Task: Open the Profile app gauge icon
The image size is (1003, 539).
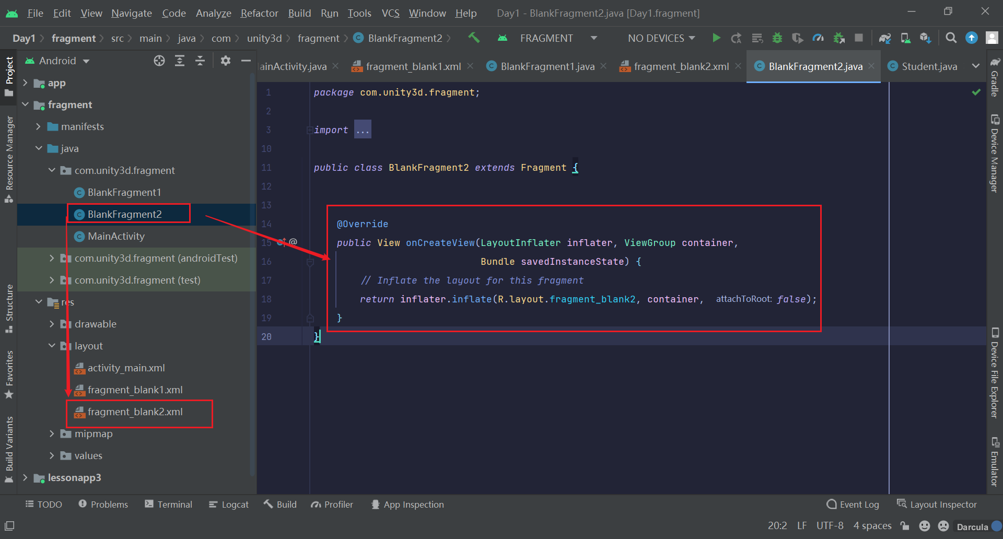Action: coord(818,38)
